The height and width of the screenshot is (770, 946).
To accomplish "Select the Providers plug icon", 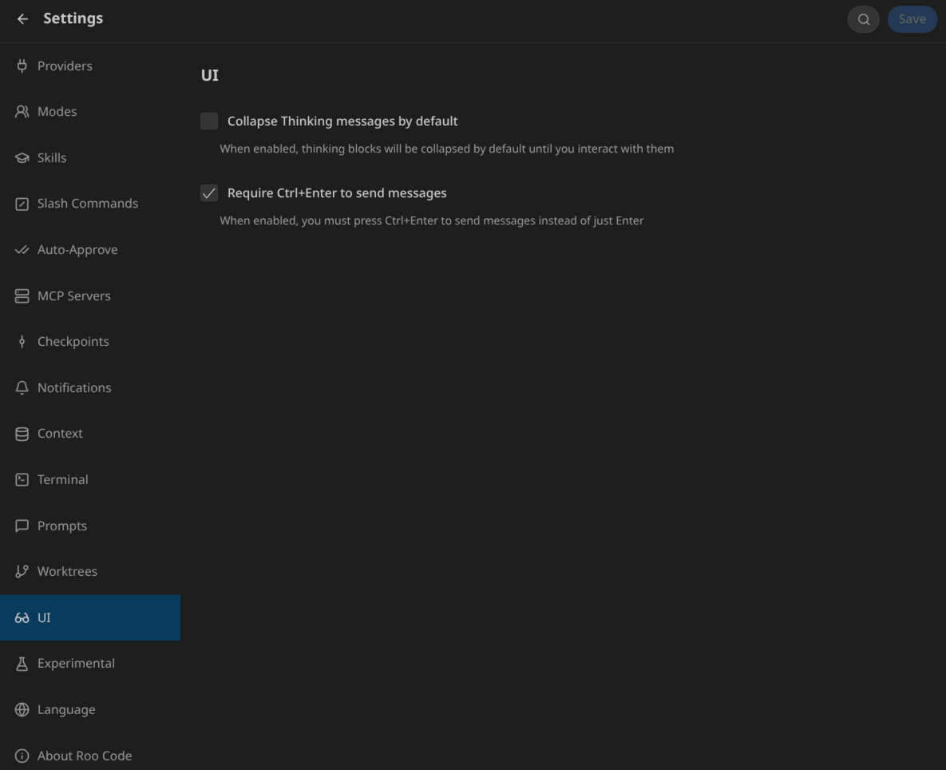I will click(x=22, y=65).
